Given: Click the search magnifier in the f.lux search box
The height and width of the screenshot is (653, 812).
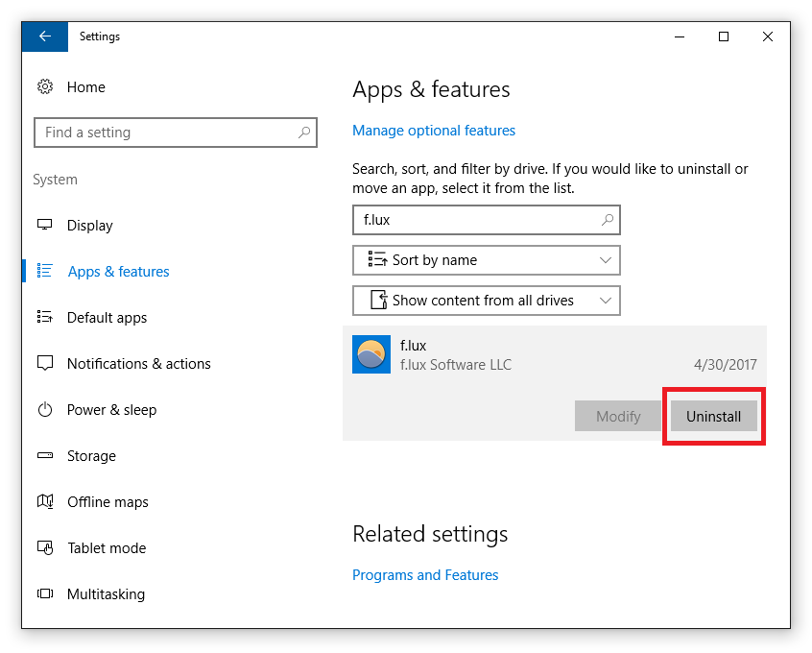Looking at the screenshot, I should click(x=608, y=220).
